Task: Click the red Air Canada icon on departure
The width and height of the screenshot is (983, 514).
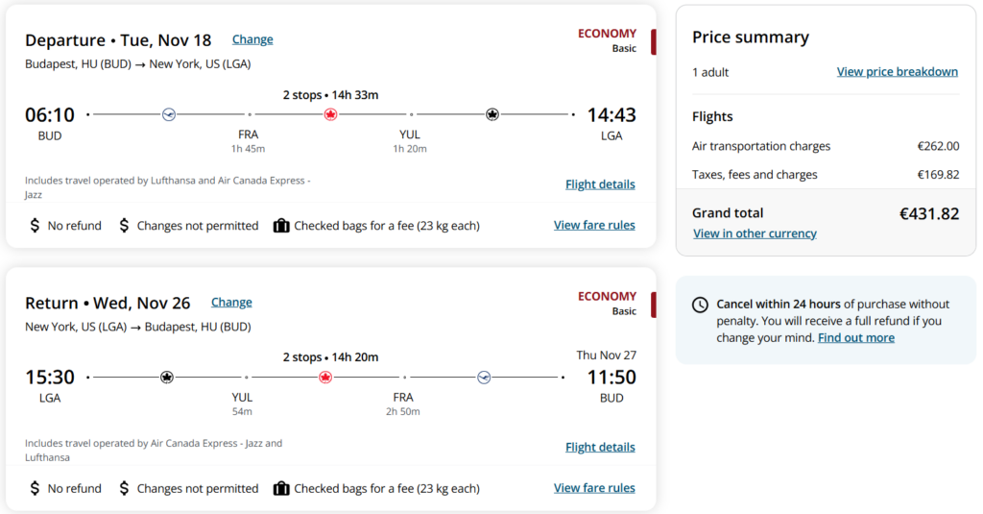Action: tap(330, 114)
